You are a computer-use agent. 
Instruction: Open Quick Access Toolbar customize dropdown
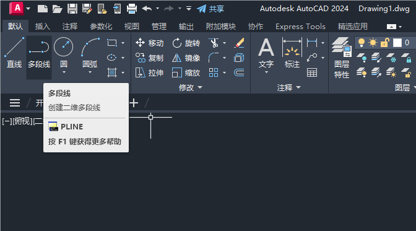(x=189, y=9)
